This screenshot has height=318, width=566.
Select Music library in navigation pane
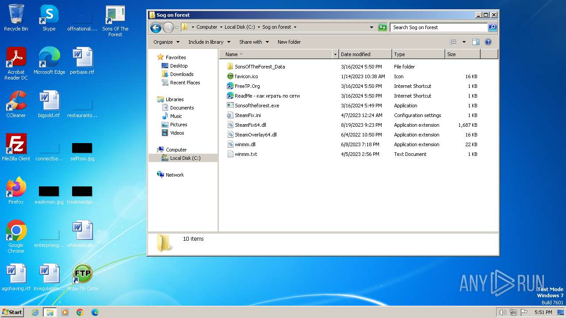pyautogui.click(x=176, y=116)
